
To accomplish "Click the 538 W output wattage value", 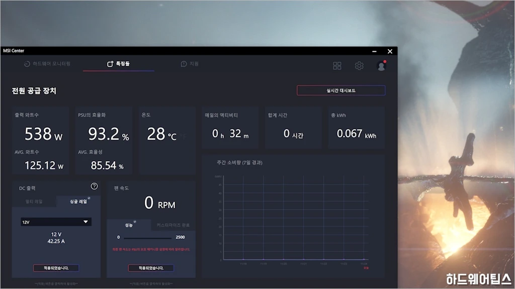I will (x=43, y=134).
